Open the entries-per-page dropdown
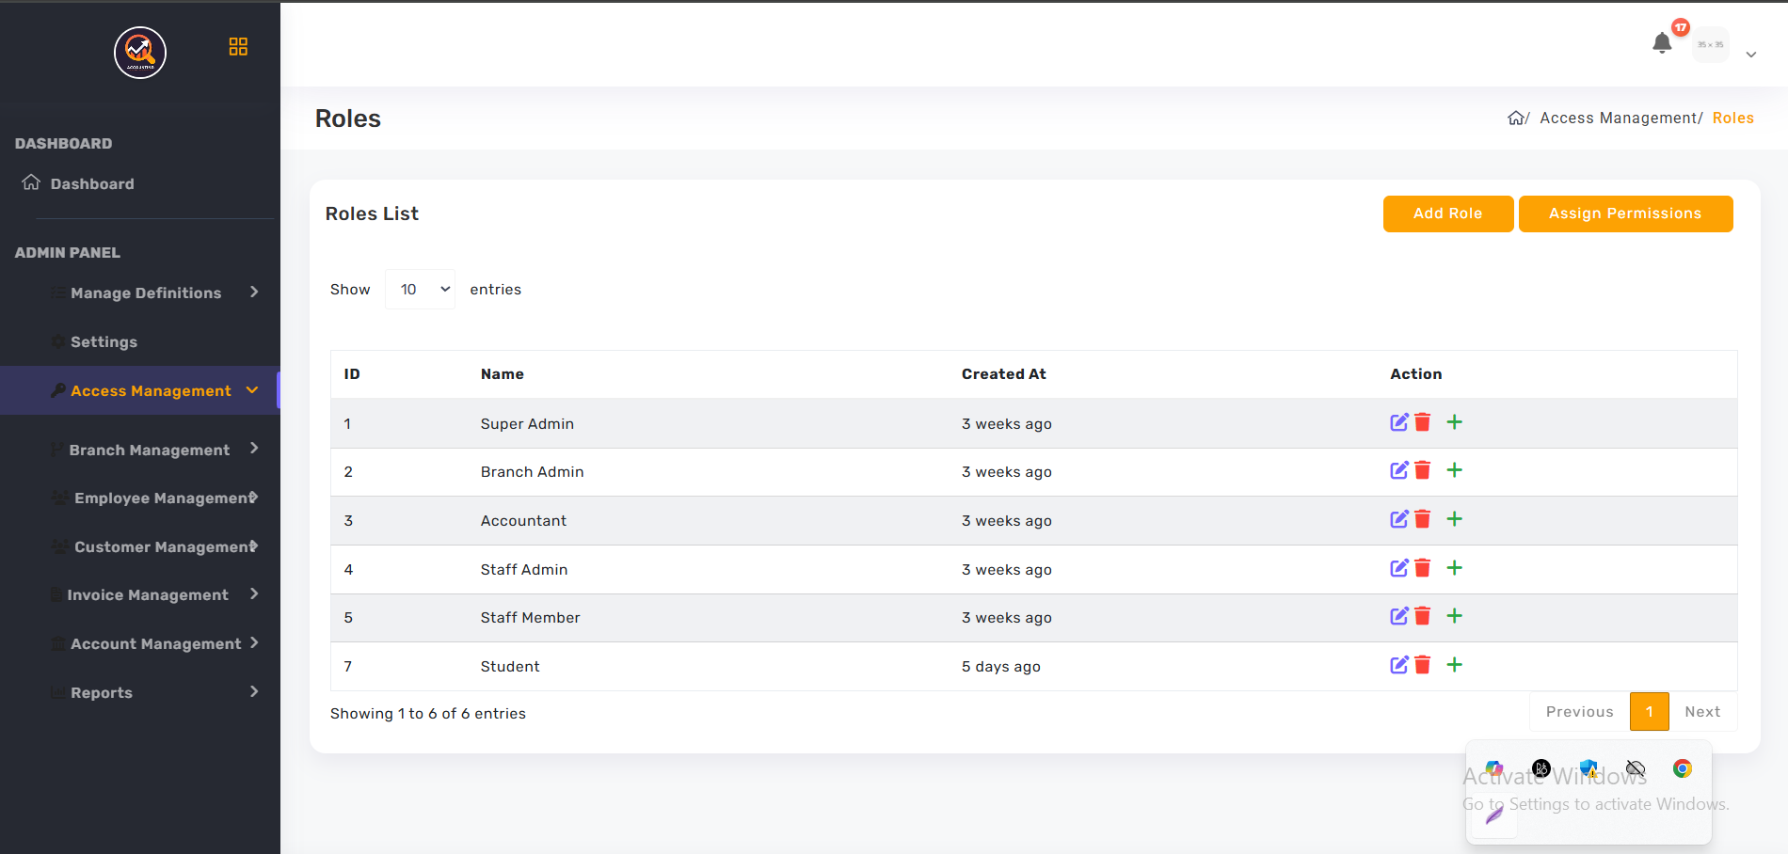The width and height of the screenshot is (1788, 854). [420, 290]
